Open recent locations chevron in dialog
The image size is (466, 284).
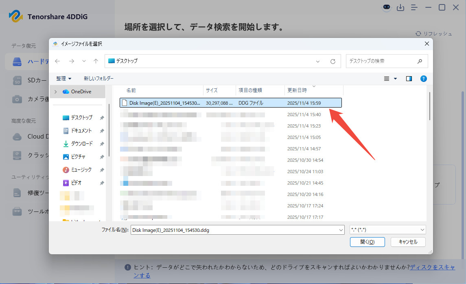click(84, 62)
